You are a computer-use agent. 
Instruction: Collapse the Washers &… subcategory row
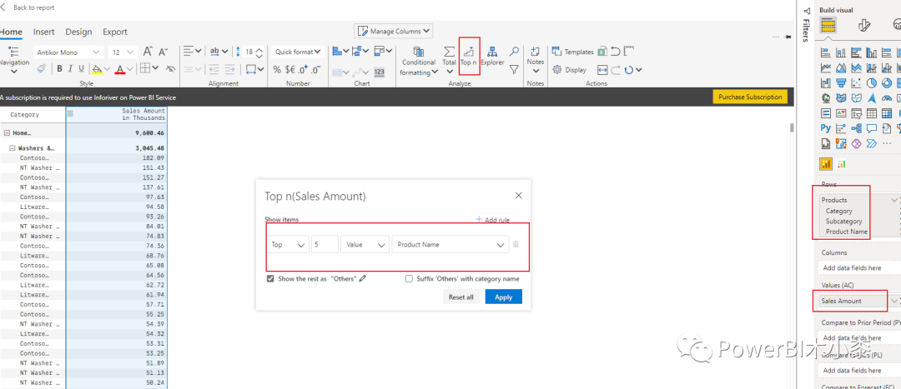pyautogui.click(x=12, y=148)
